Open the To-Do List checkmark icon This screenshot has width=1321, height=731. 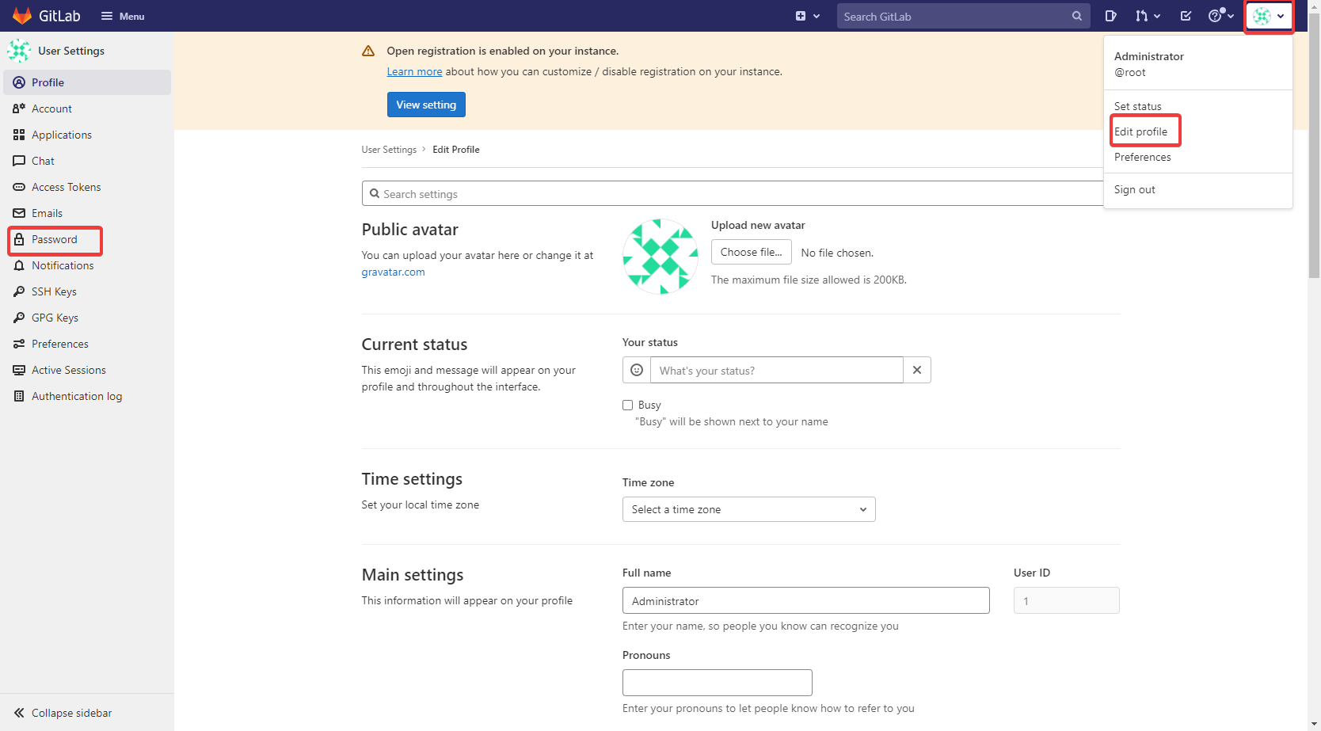1186,16
